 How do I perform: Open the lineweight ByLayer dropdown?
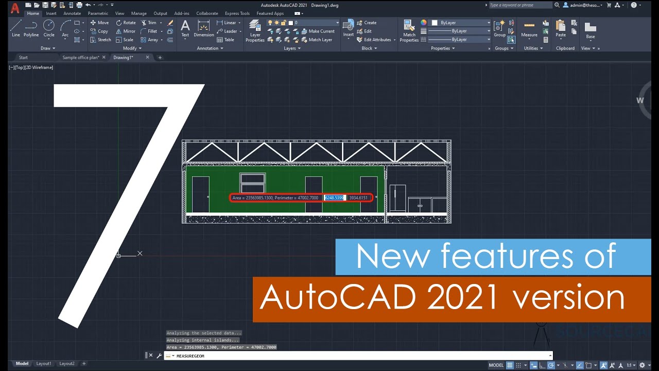coord(488,31)
